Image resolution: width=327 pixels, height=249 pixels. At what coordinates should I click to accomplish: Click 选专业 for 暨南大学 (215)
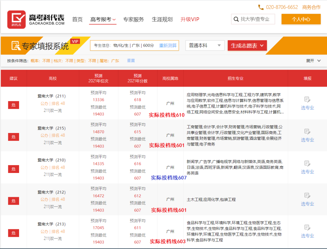307,140
